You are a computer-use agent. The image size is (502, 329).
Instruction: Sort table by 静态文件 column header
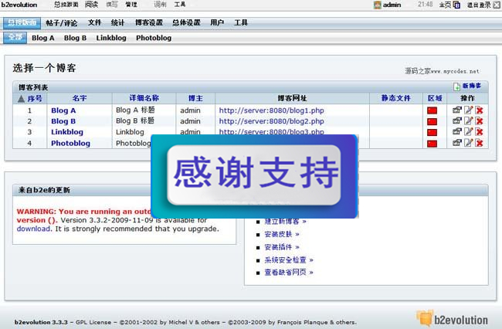tap(395, 98)
